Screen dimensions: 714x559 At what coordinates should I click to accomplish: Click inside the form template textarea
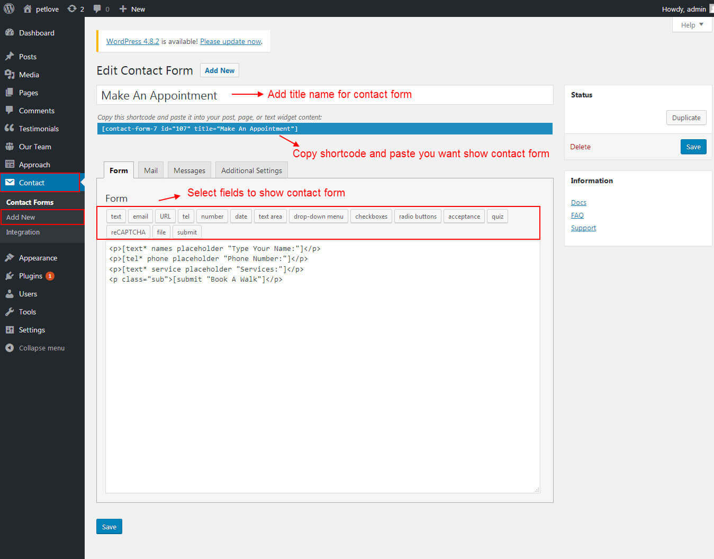pos(322,367)
